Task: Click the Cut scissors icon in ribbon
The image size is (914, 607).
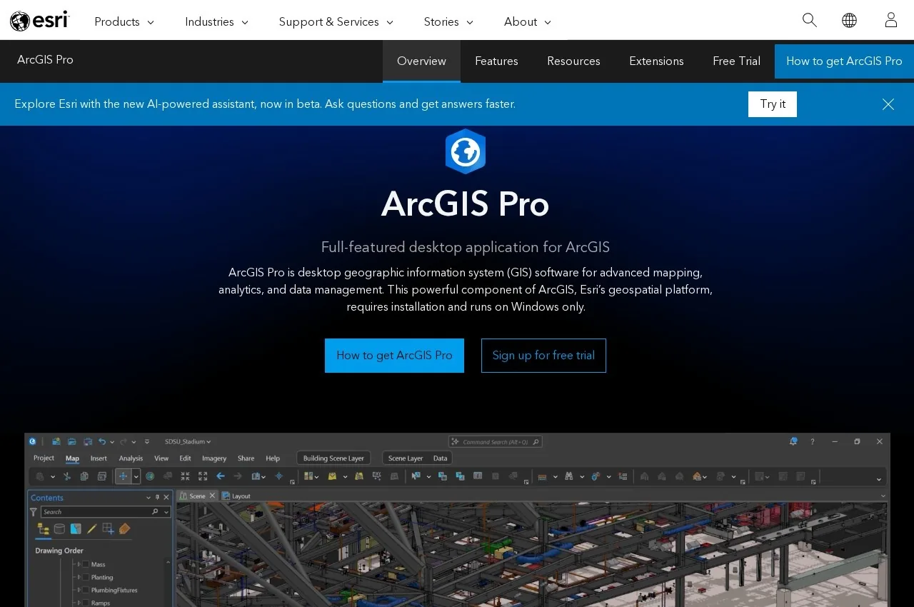Action: (x=67, y=476)
